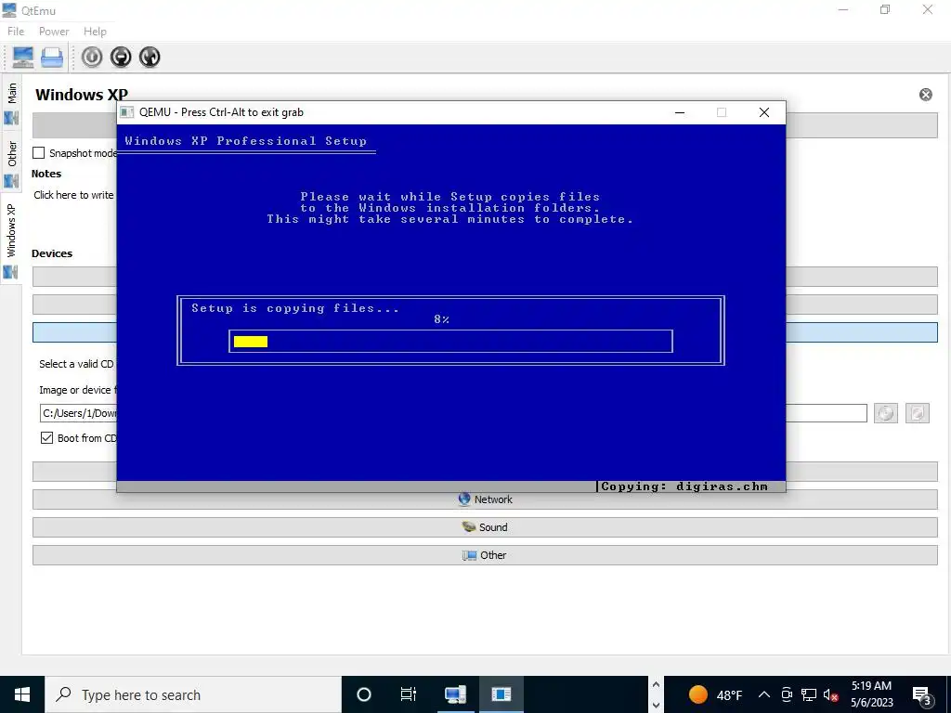The image size is (951, 713).
Task: Click the '8%' progress percentage text
Action: pyautogui.click(x=441, y=319)
